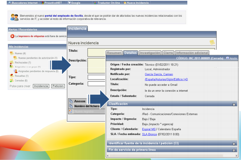Click Nuevas pendientes de autorización icon

click(x=15, y=58)
